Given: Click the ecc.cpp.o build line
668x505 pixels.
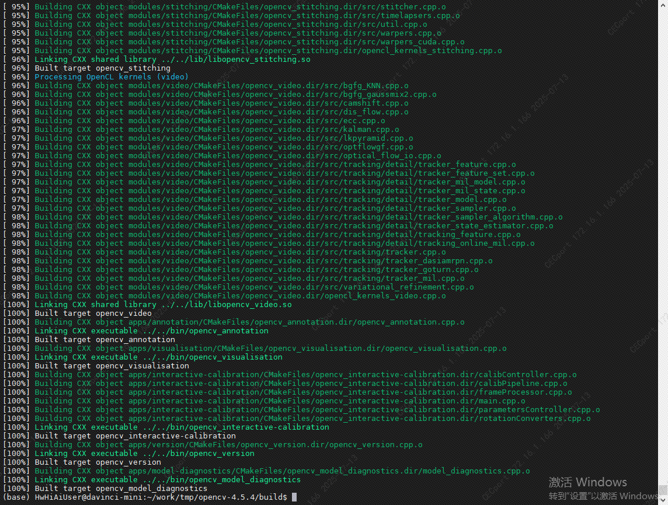Looking at the screenshot, I should (194, 120).
